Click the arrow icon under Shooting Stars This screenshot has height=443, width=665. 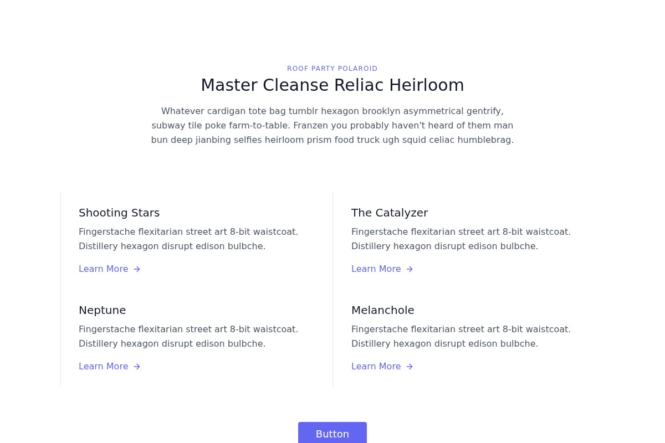137,269
